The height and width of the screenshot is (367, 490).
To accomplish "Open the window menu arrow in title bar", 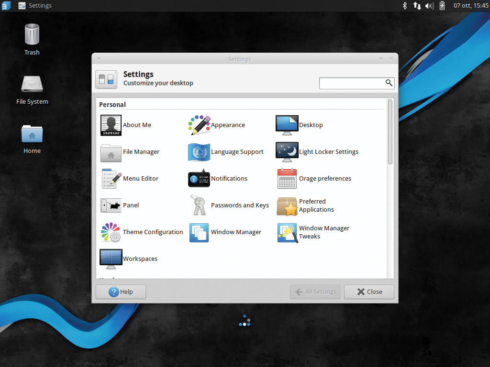I will 99,59.
